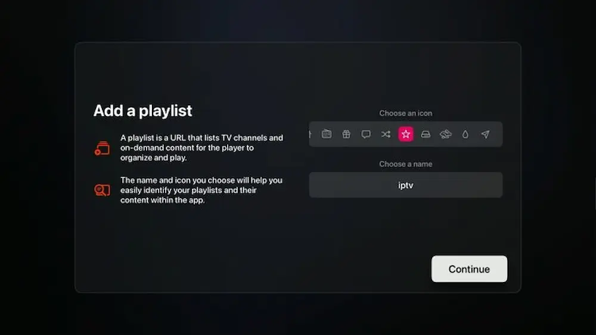Click the red playlist stack icon

click(x=102, y=148)
